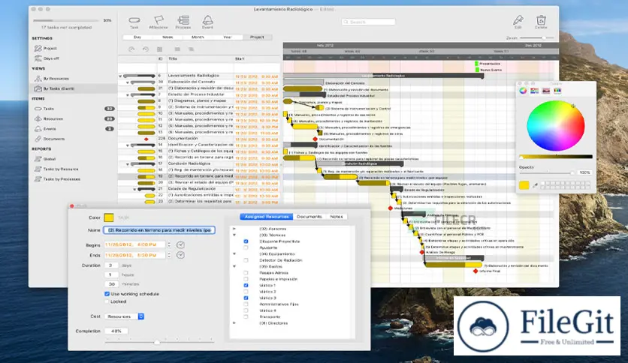Uncheck the Viático 1 resource
628x363 pixels.
click(x=246, y=286)
